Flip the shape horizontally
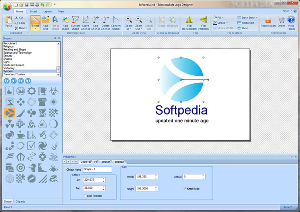 (x=189, y=23)
